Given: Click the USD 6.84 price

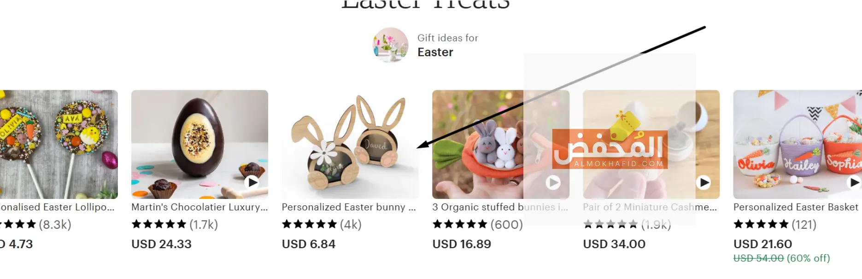Looking at the screenshot, I should coord(309,244).
